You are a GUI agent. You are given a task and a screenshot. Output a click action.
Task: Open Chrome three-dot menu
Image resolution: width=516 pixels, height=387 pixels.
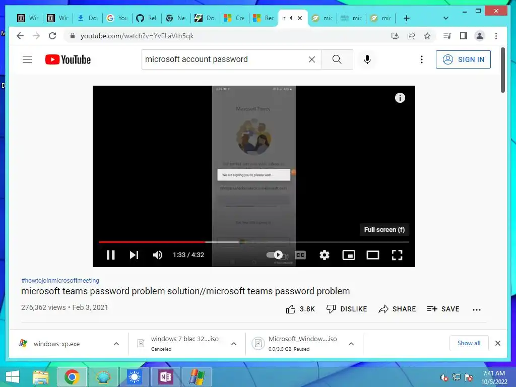pos(496,36)
